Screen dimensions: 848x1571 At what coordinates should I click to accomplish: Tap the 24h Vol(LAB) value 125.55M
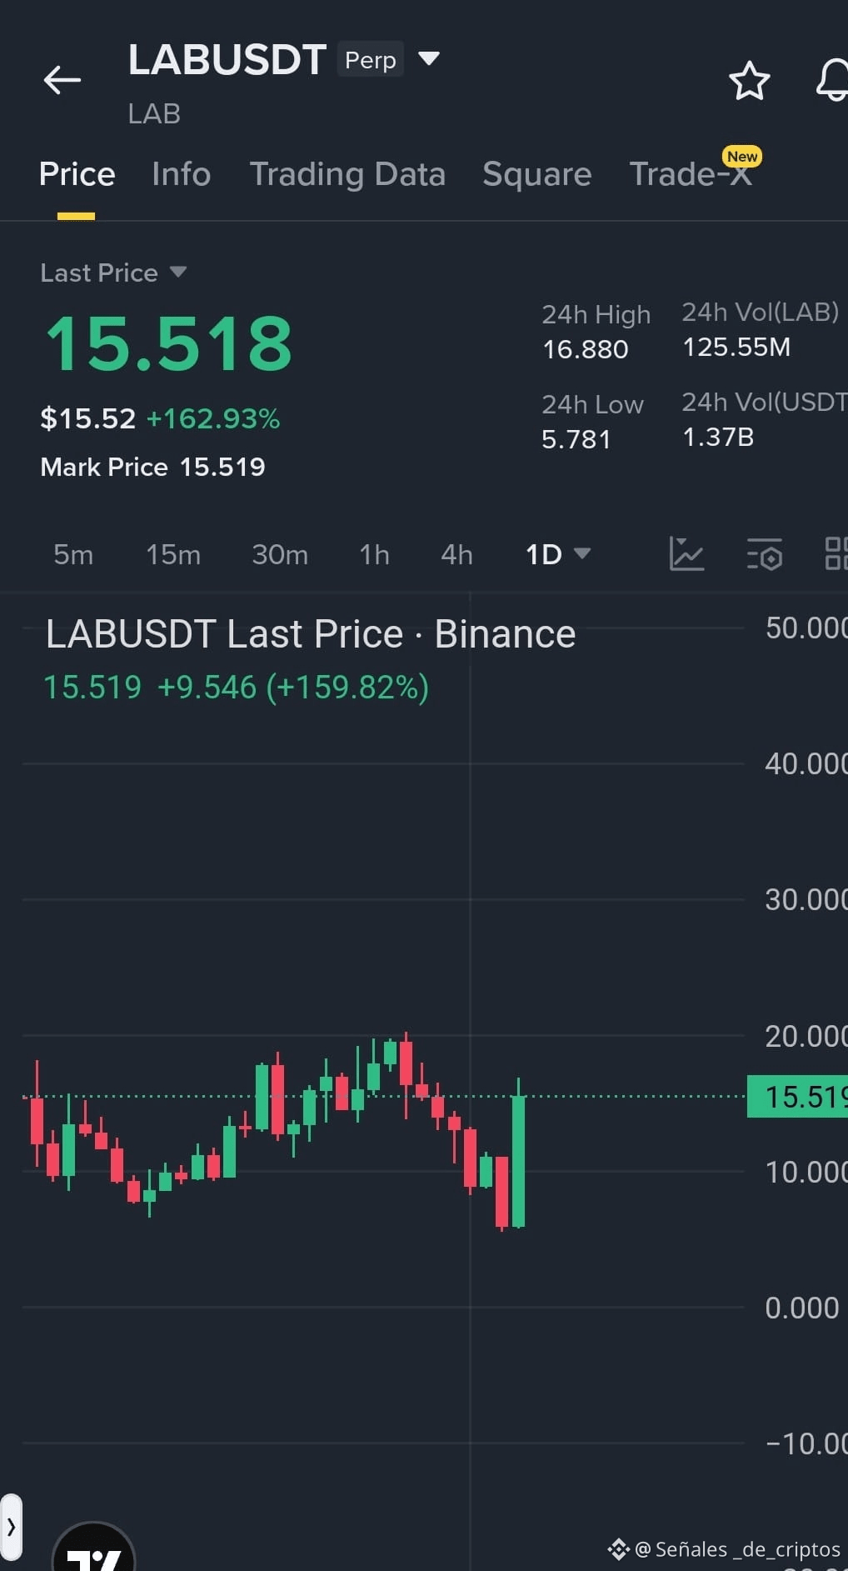[736, 347]
